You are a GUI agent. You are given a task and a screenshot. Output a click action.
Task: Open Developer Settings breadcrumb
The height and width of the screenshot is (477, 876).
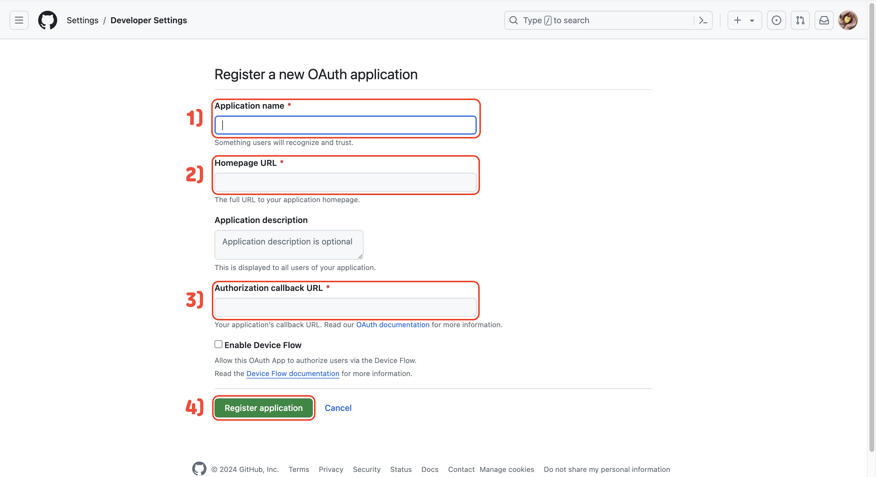point(149,20)
